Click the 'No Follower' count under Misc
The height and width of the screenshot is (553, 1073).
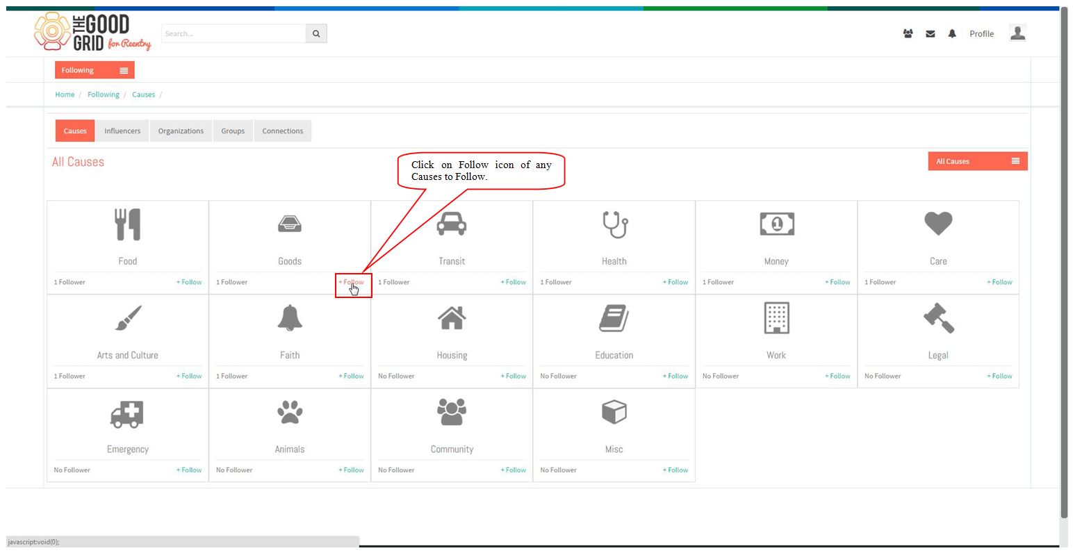point(559,470)
